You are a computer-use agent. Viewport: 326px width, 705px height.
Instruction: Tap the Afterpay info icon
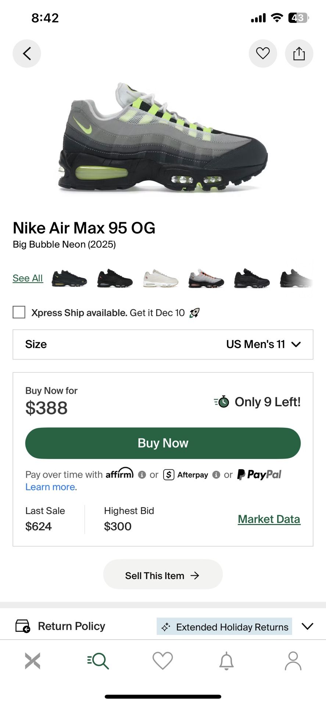tap(216, 475)
